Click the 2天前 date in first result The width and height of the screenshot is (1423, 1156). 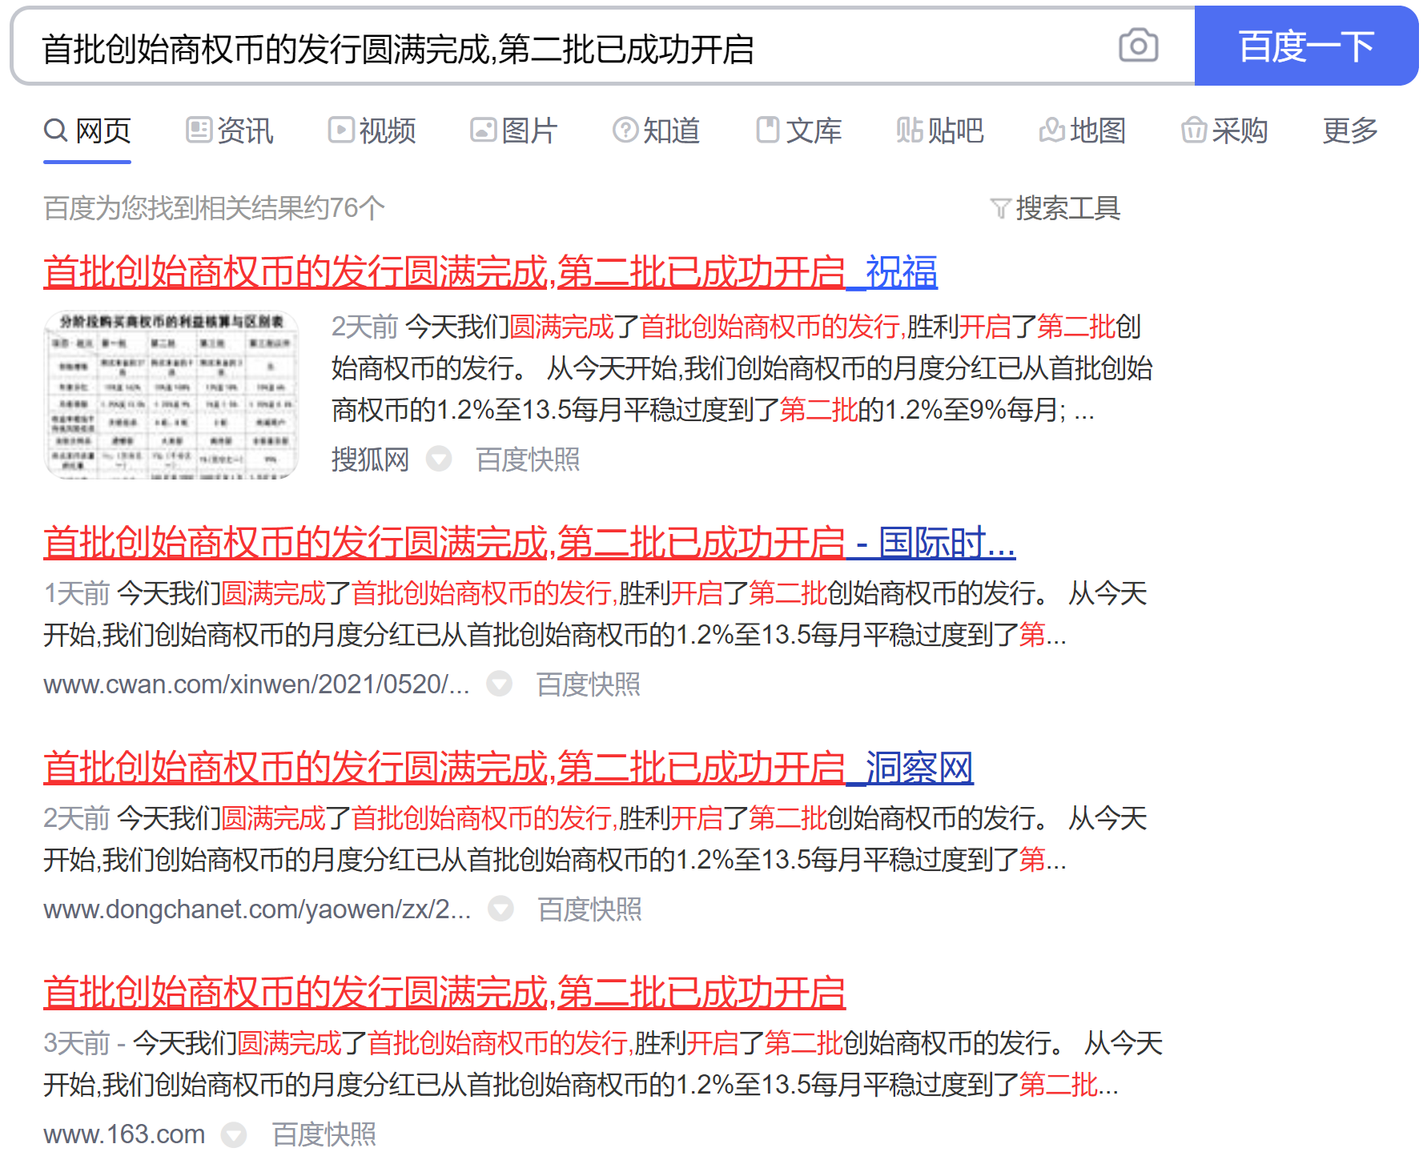[365, 327]
